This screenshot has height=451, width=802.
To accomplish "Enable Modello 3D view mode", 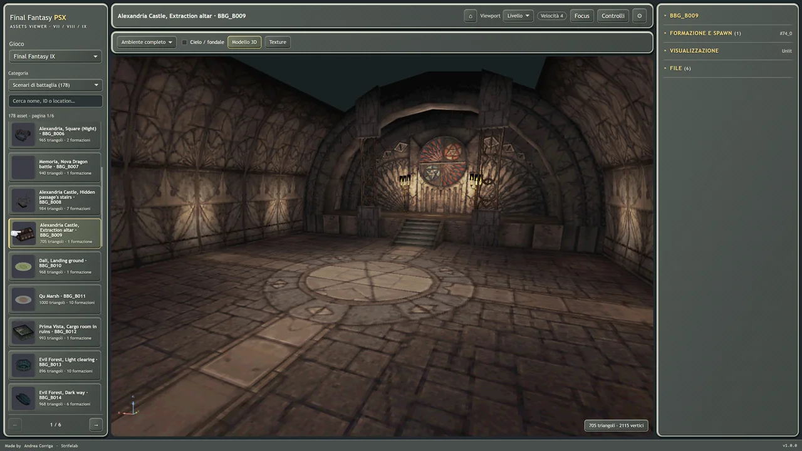I will coord(244,42).
